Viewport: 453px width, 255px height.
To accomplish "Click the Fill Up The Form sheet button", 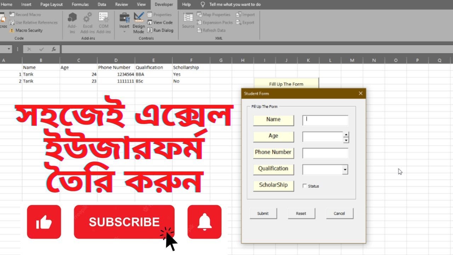I will pos(286,84).
